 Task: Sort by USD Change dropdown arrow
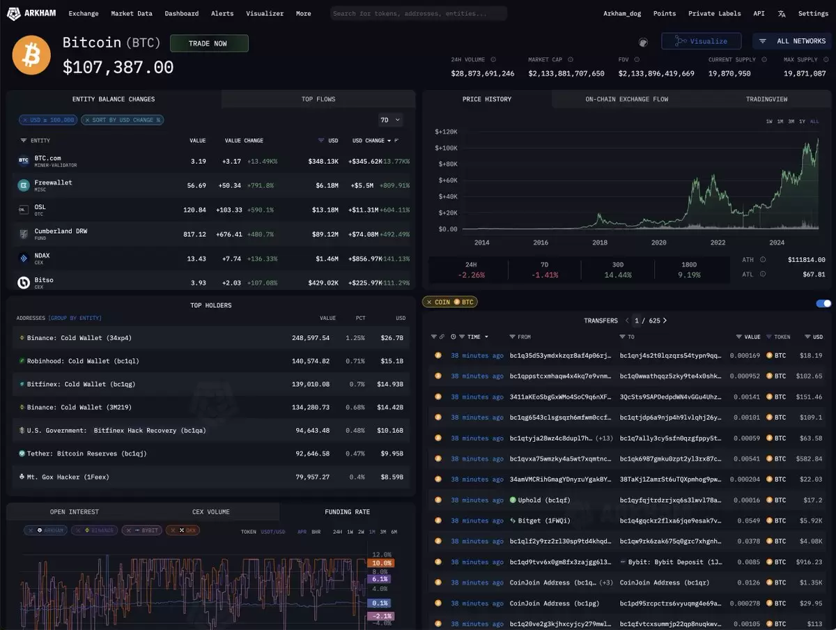389,141
